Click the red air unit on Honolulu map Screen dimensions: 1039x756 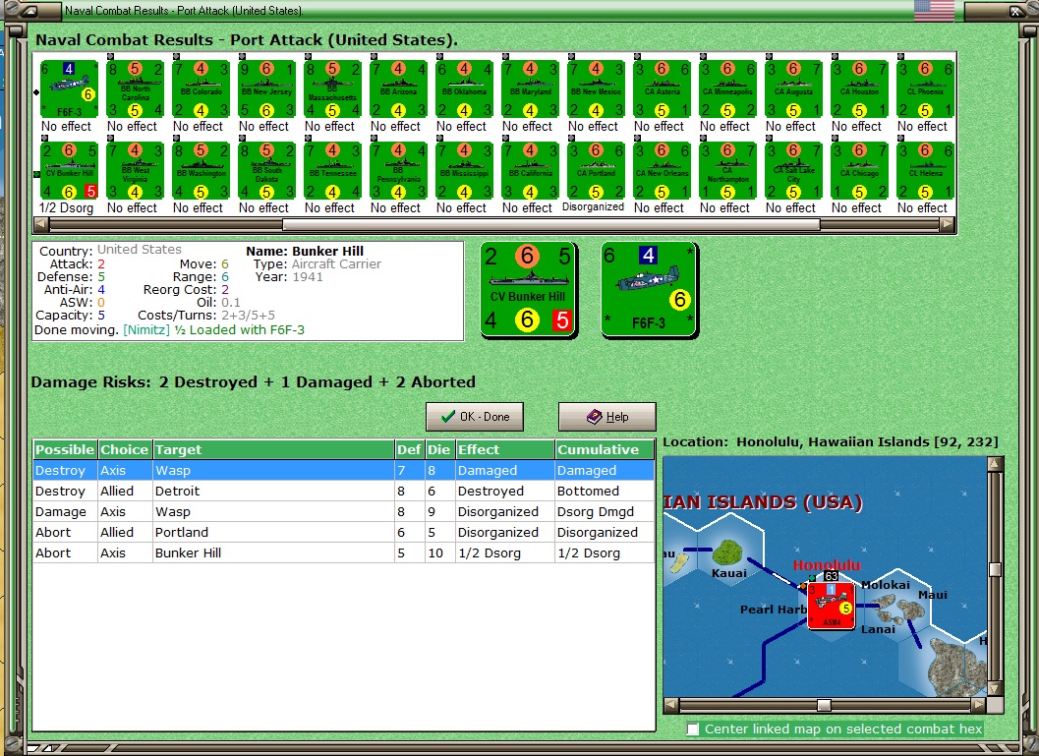tap(831, 607)
